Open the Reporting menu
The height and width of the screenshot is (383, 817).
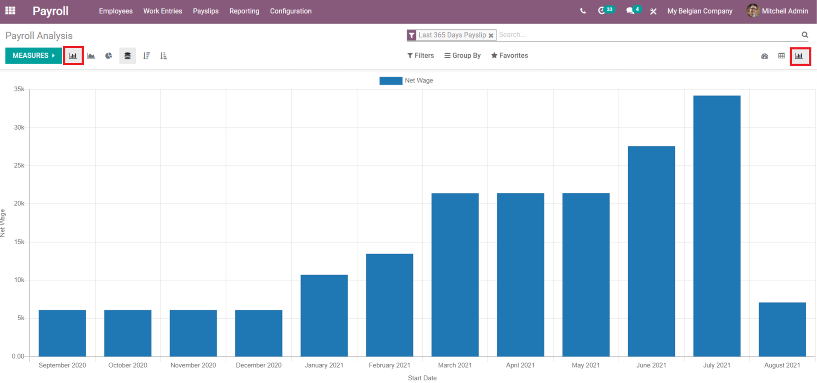coord(244,11)
